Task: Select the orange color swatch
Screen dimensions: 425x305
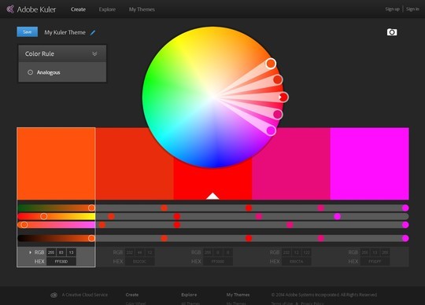Action: (x=56, y=164)
